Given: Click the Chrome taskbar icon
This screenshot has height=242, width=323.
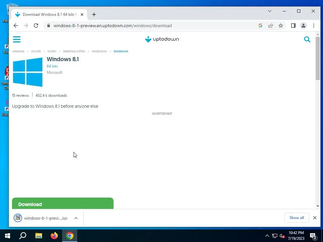Looking at the screenshot, I should tap(70, 236).
